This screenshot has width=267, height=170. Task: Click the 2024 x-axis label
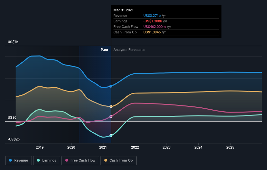(198, 147)
